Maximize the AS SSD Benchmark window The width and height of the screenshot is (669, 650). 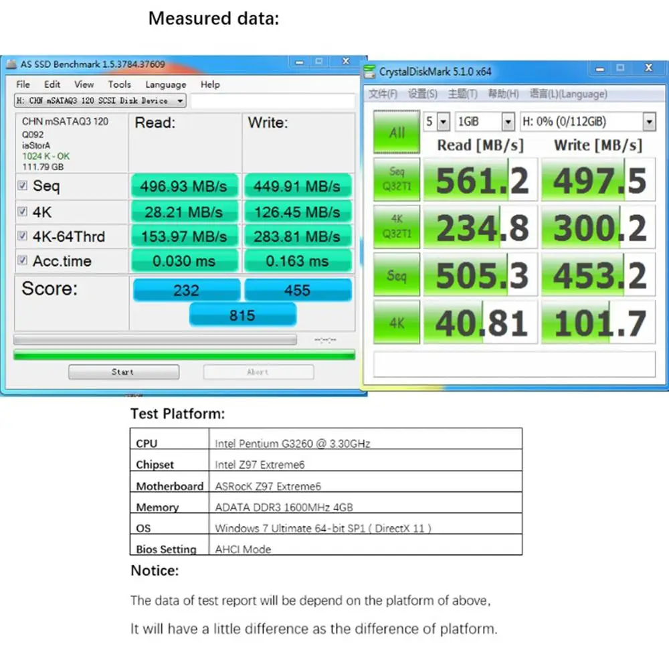(318, 62)
